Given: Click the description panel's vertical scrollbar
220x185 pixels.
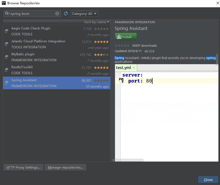Looking at the screenshot, I should [217, 59].
